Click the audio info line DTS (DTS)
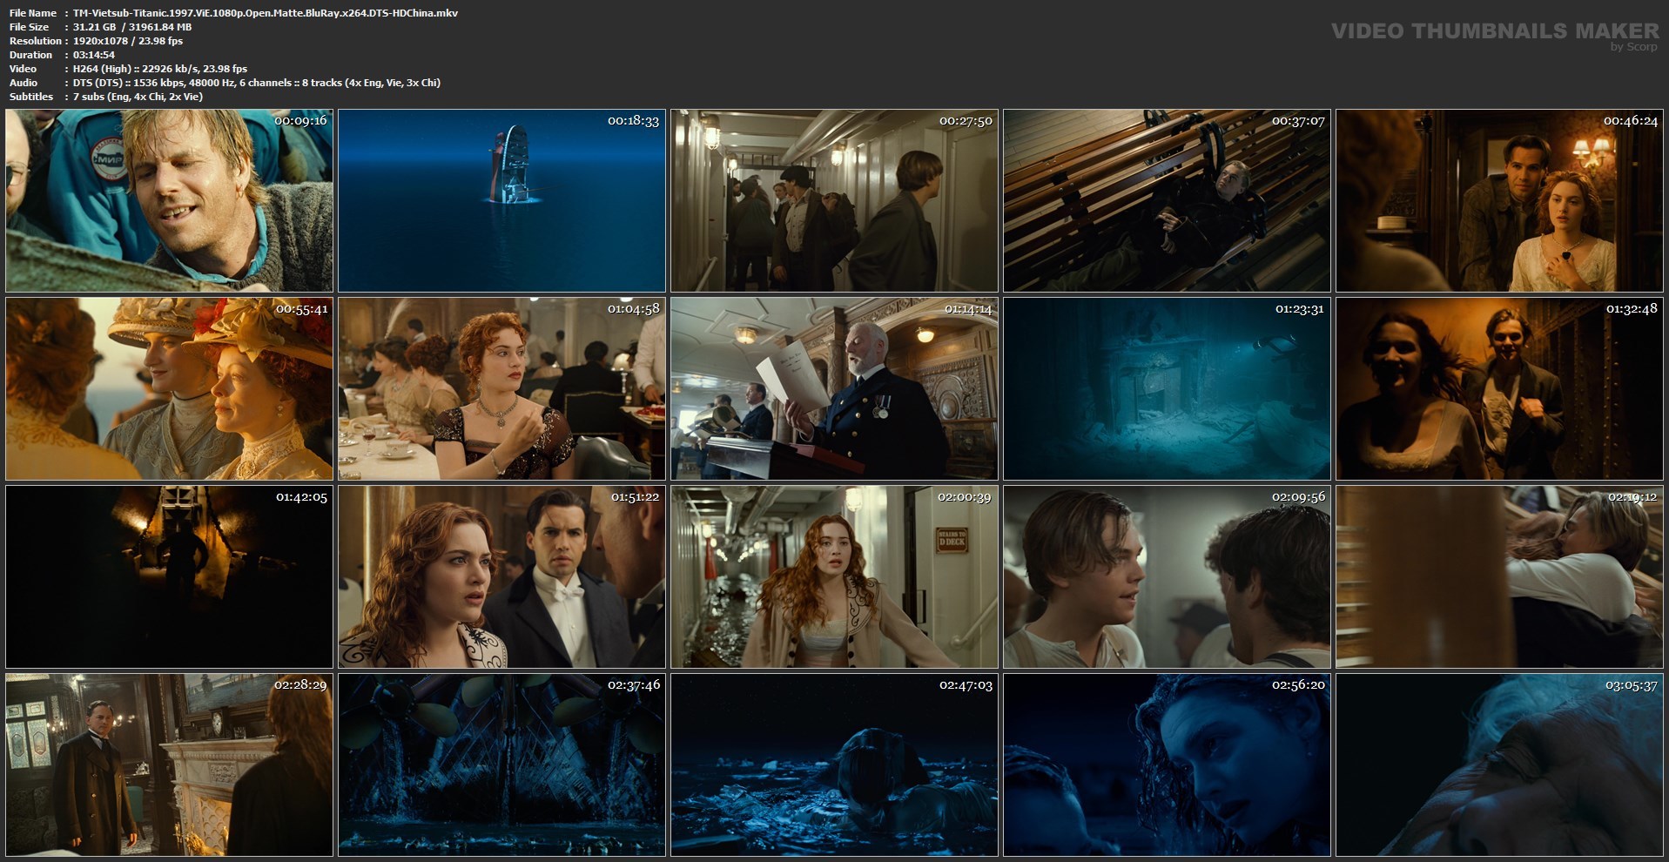This screenshot has height=862, width=1669. coord(257,83)
